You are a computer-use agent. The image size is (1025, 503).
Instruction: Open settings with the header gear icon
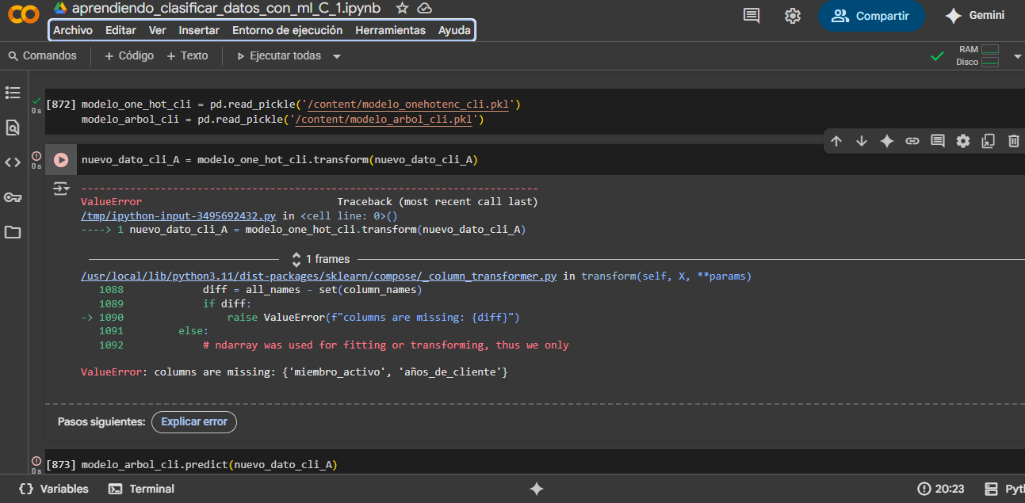792,16
